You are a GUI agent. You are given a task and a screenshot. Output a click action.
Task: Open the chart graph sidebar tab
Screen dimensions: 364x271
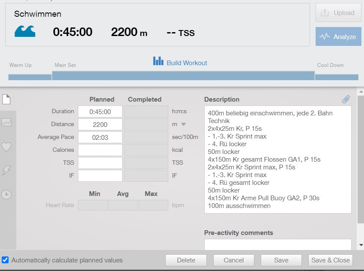(6, 123)
